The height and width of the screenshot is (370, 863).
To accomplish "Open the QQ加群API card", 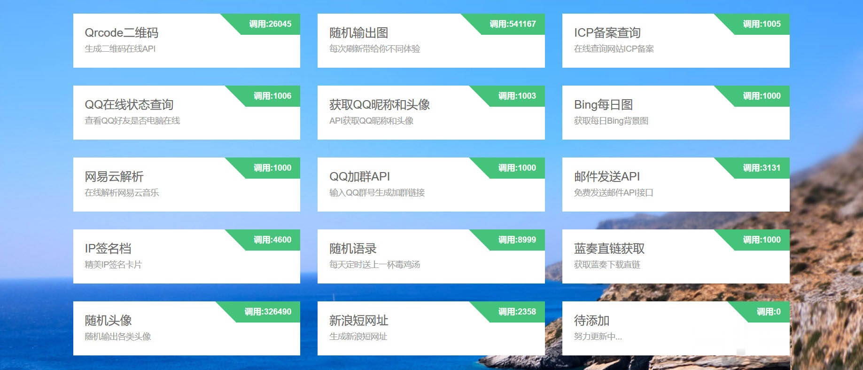I will (431, 184).
